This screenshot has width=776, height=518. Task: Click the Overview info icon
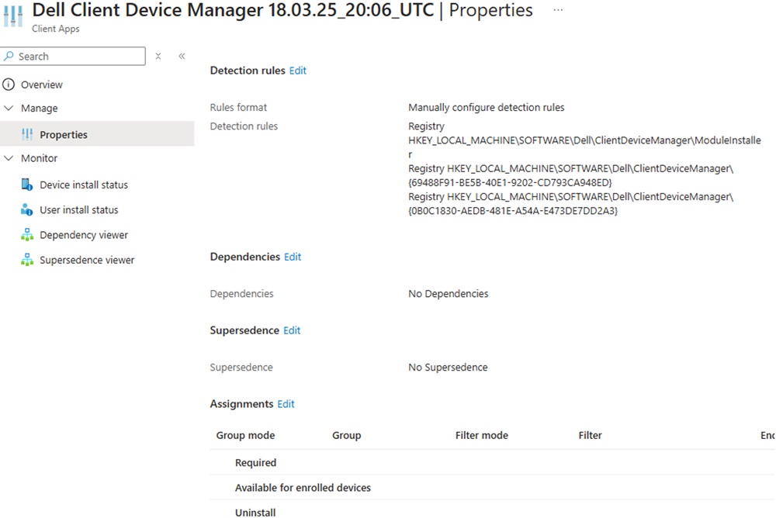(9, 85)
